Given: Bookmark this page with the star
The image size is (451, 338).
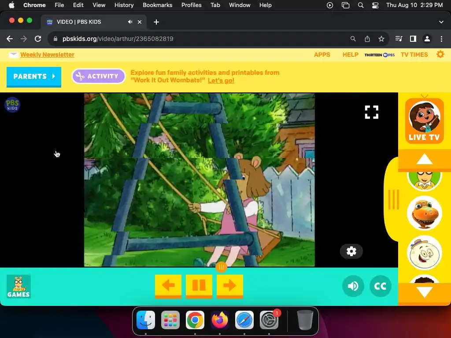Looking at the screenshot, I should click(381, 39).
